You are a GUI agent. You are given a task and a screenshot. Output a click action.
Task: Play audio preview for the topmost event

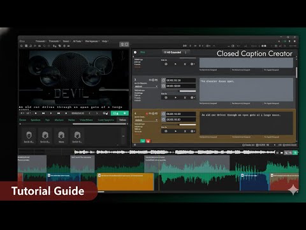(175, 64)
